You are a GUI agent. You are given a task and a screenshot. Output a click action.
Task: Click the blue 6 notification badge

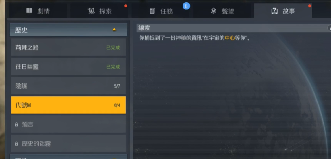tap(186, 6)
